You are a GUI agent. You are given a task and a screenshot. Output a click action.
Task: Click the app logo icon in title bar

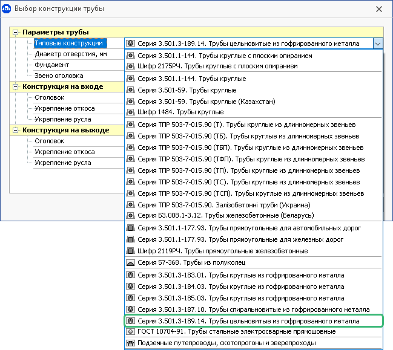pos(6,8)
